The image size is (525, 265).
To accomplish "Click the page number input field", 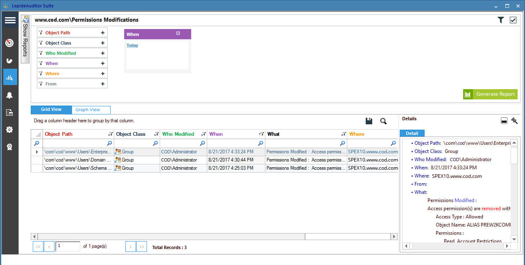I will (68, 246).
